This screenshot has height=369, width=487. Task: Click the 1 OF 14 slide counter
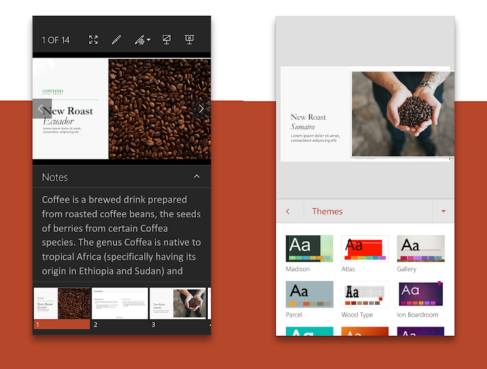[56, 40]
